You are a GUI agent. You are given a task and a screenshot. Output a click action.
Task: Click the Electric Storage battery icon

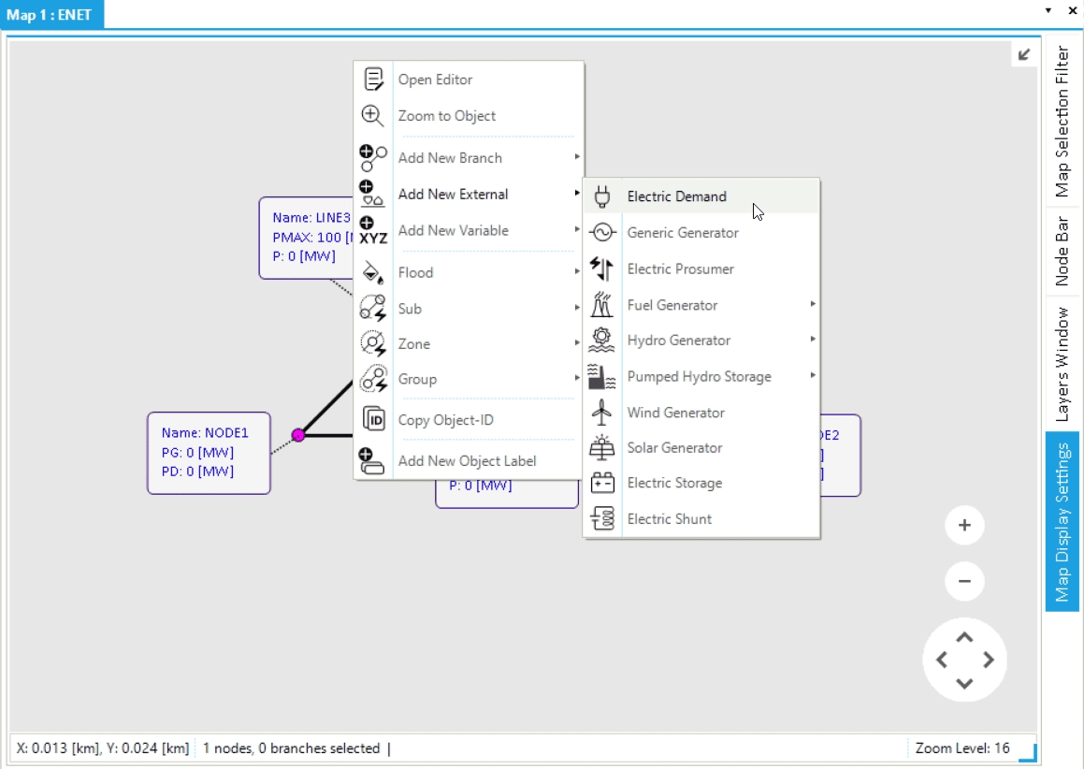pyautogui.click(x=602, y=484)
